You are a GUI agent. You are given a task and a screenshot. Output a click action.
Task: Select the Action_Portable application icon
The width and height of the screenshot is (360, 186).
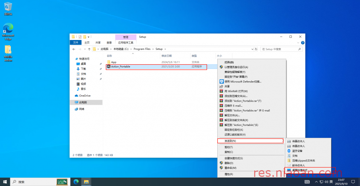tap(109, 66)
